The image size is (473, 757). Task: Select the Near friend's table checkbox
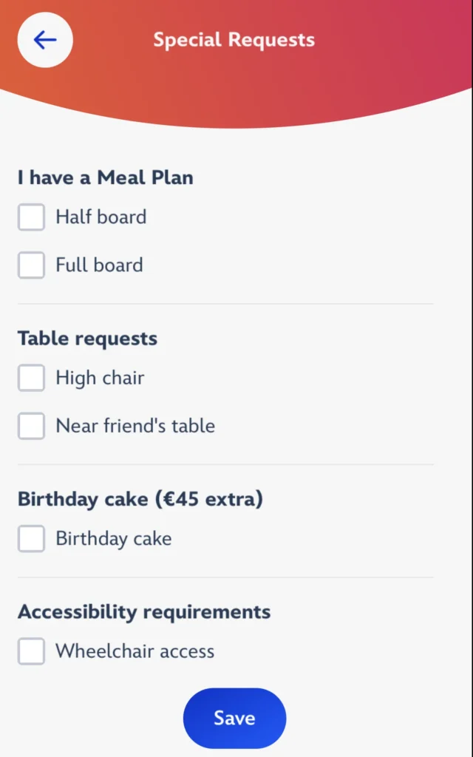tap(31, 427)
